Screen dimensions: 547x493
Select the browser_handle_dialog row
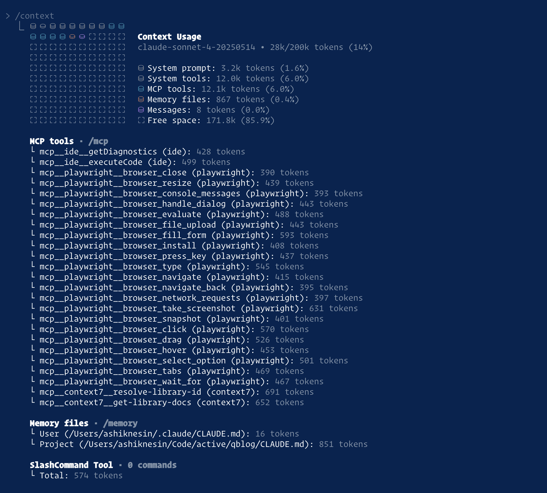(190, 204)
